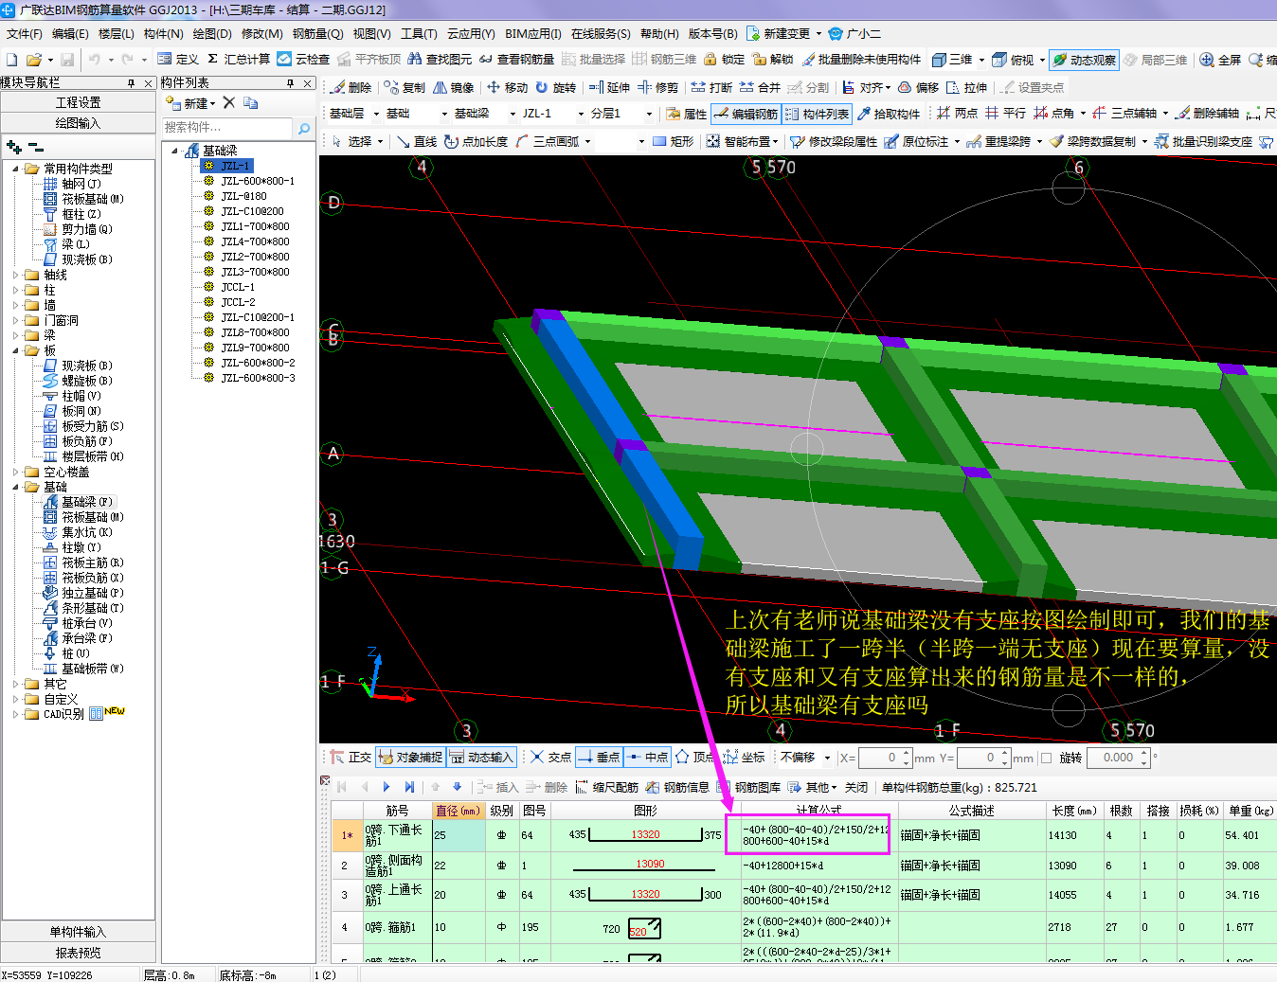Click the 搜索构件 search input field
This screenshot has width=1277, height=982.
point(227,128)
